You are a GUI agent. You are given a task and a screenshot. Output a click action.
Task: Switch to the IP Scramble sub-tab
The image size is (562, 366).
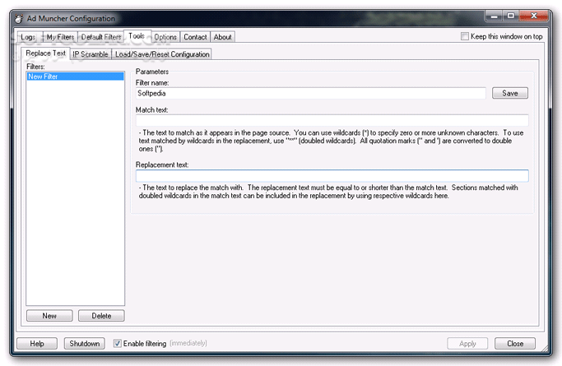[x=91, y=54]
